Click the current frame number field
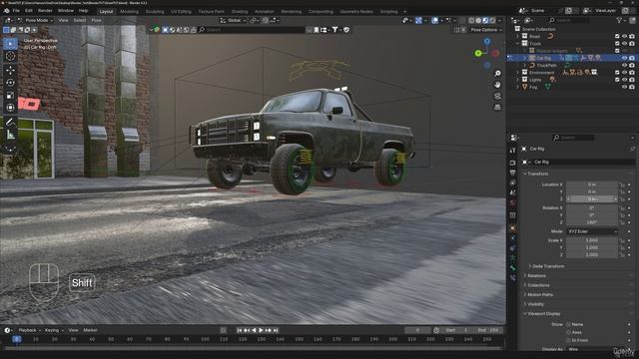Viewport: 639px width, 359px height. click(417, 330)
